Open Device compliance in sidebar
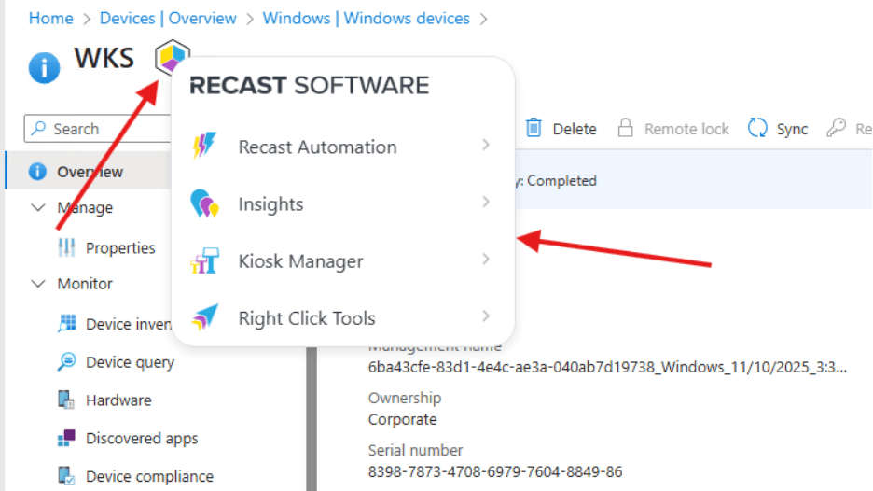Screen dimensions: 873x491 149,476
